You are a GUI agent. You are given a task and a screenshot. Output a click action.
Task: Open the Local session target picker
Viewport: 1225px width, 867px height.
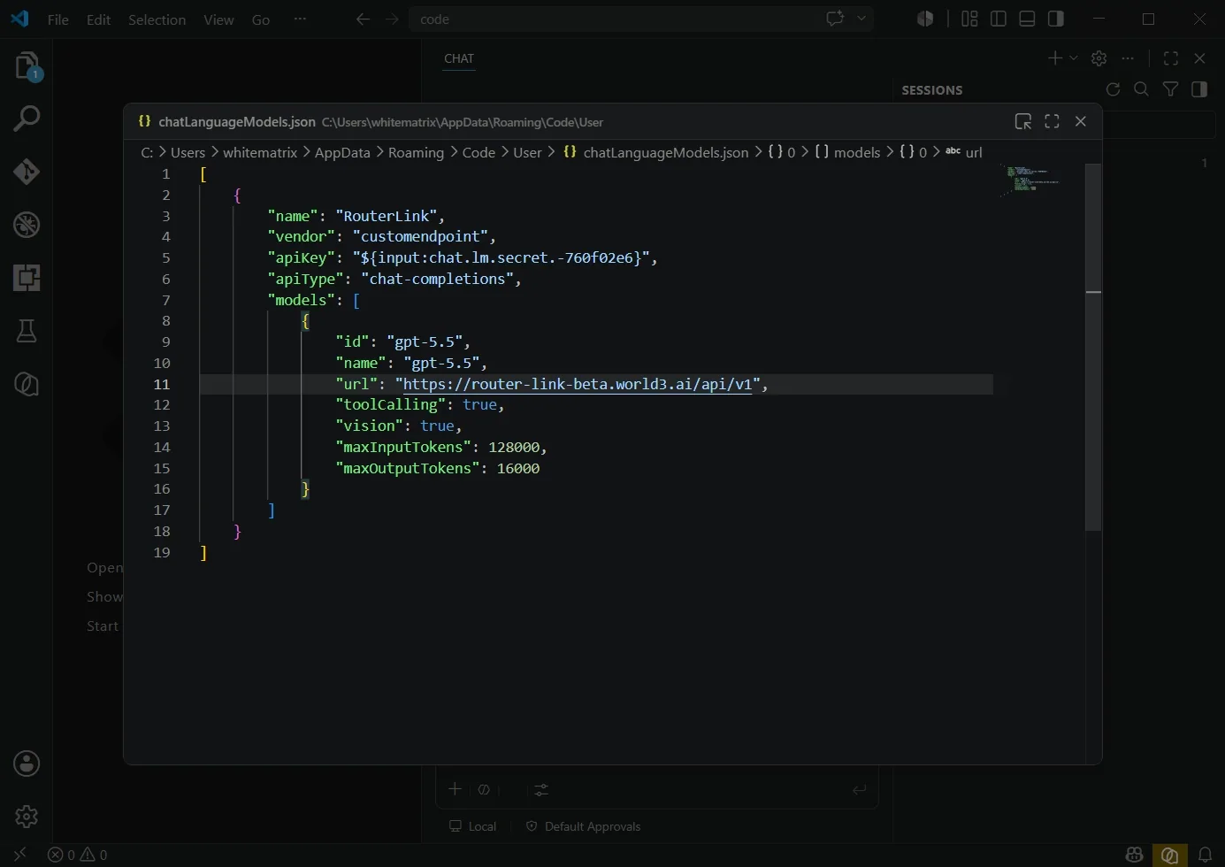click(x=473, y=826)
